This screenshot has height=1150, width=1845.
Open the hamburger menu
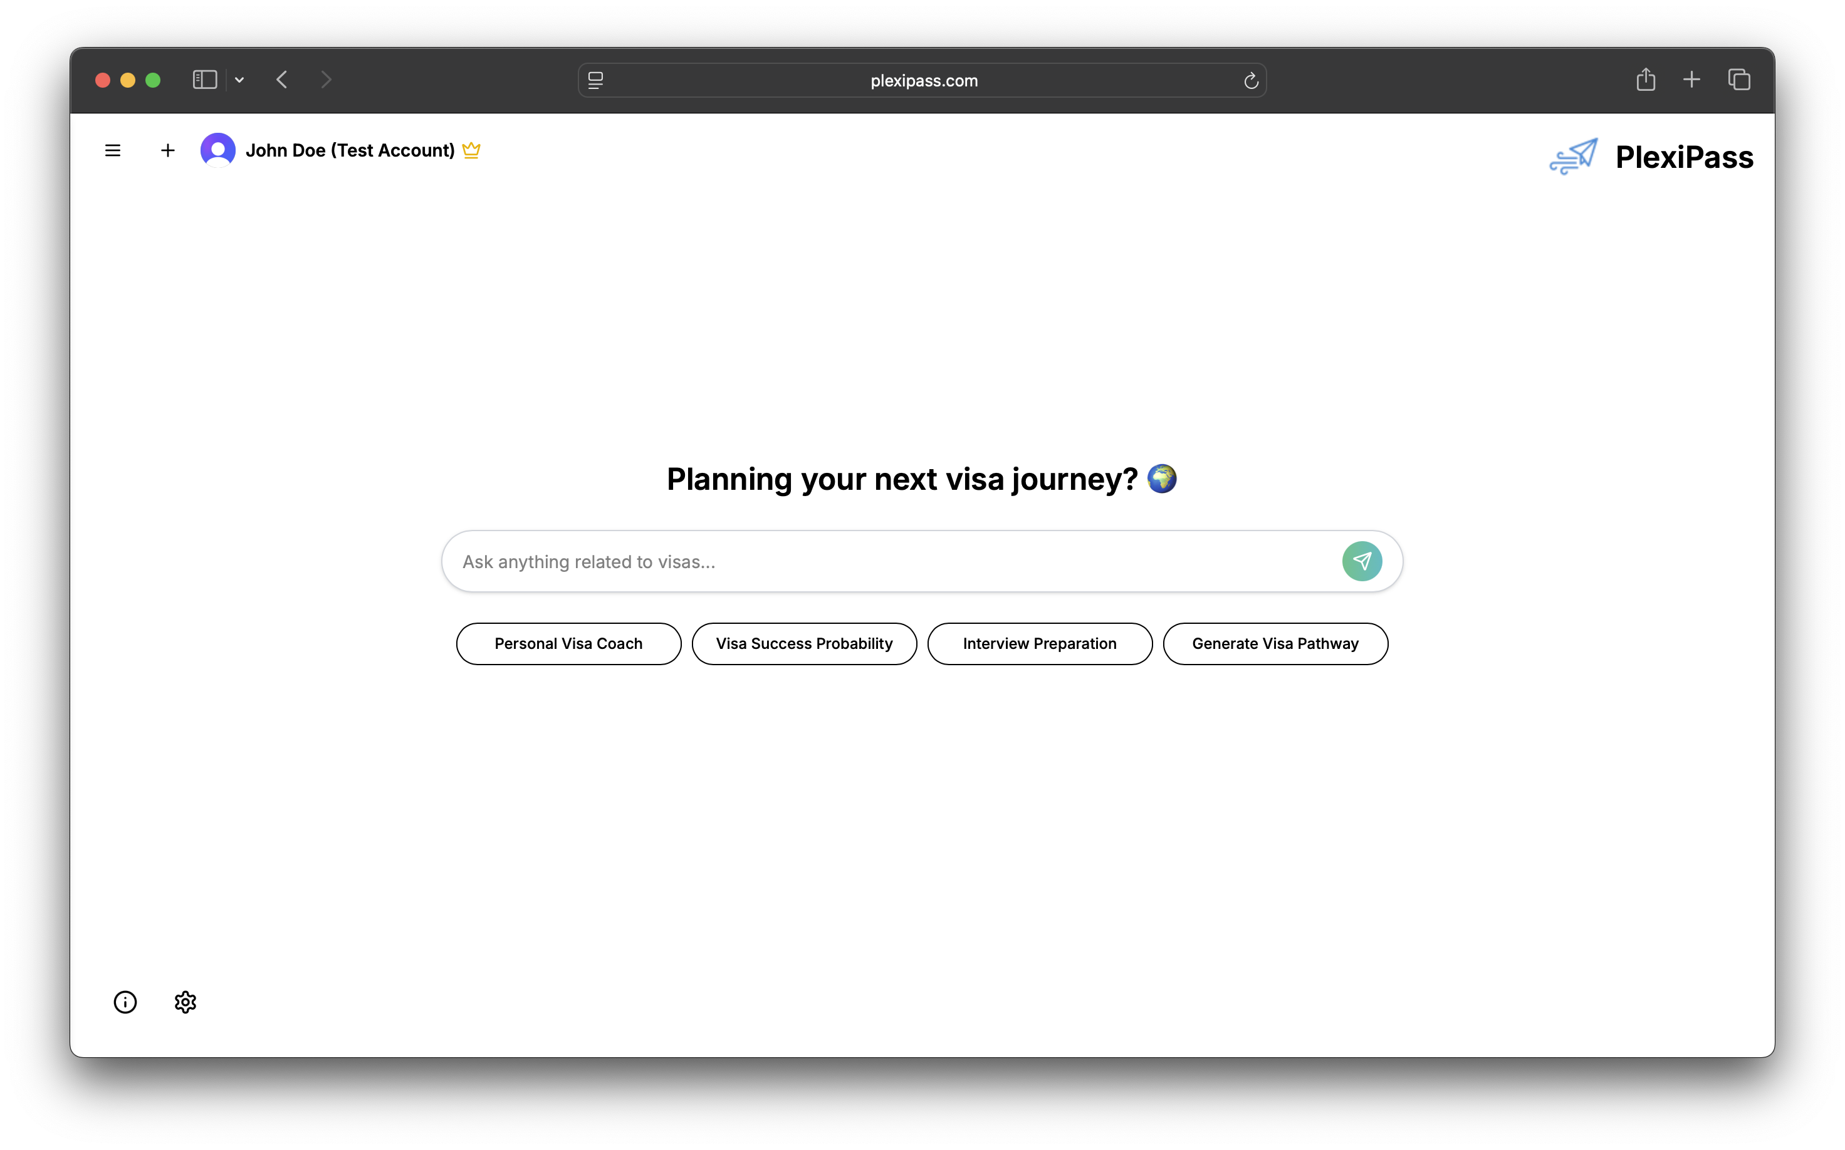pyautogui.click(x=113, y=150)
